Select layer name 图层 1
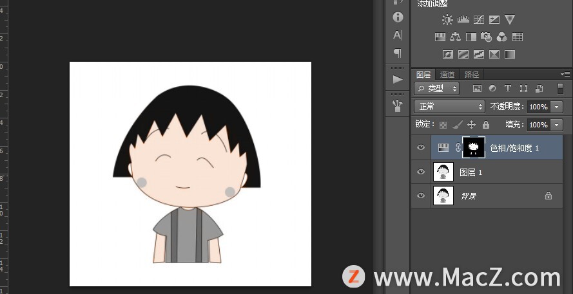The width and height of the screenshot is (573, 294). tap(471, 172)
